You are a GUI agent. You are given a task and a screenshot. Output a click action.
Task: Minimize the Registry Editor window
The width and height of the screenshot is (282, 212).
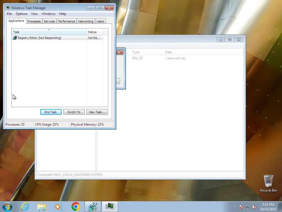(x=221, y=40)
